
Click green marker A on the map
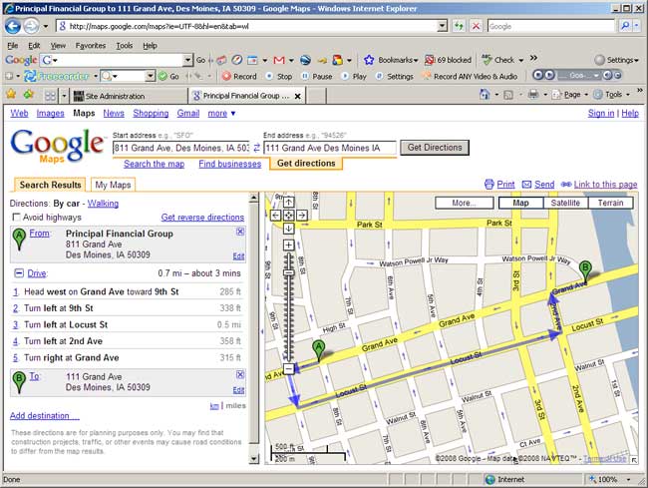(x=318, y=350)
